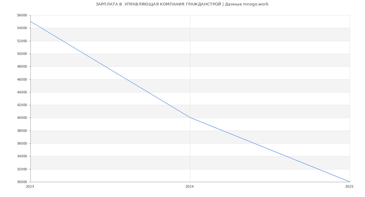Click the 2025 x-axis label
The height and width of the screenshot is (197, 365).
(349, 187)
